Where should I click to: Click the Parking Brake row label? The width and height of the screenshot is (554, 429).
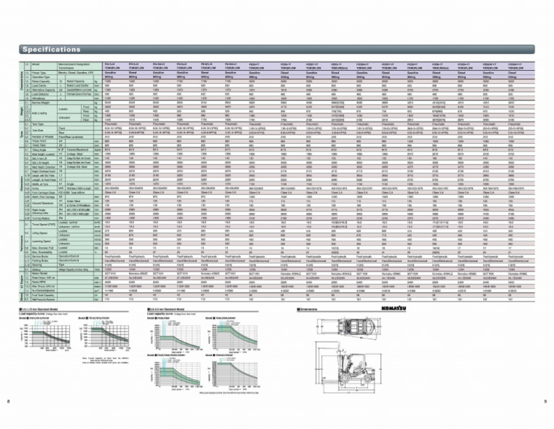pos(40,261)
